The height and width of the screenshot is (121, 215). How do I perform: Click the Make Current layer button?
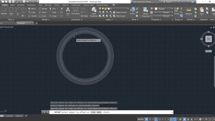[120, 12]
